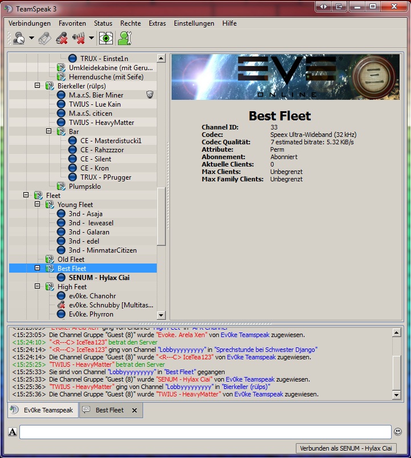The image size is (411, 458).
Task: Open the emoticon smiley picker
Action: click(x=397, y=432)
